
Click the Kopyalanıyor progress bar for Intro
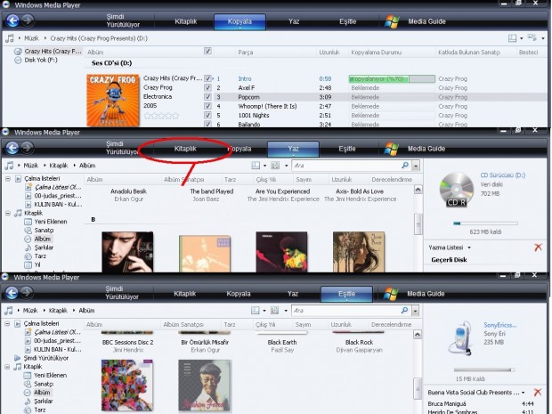[x=392, y=79]
